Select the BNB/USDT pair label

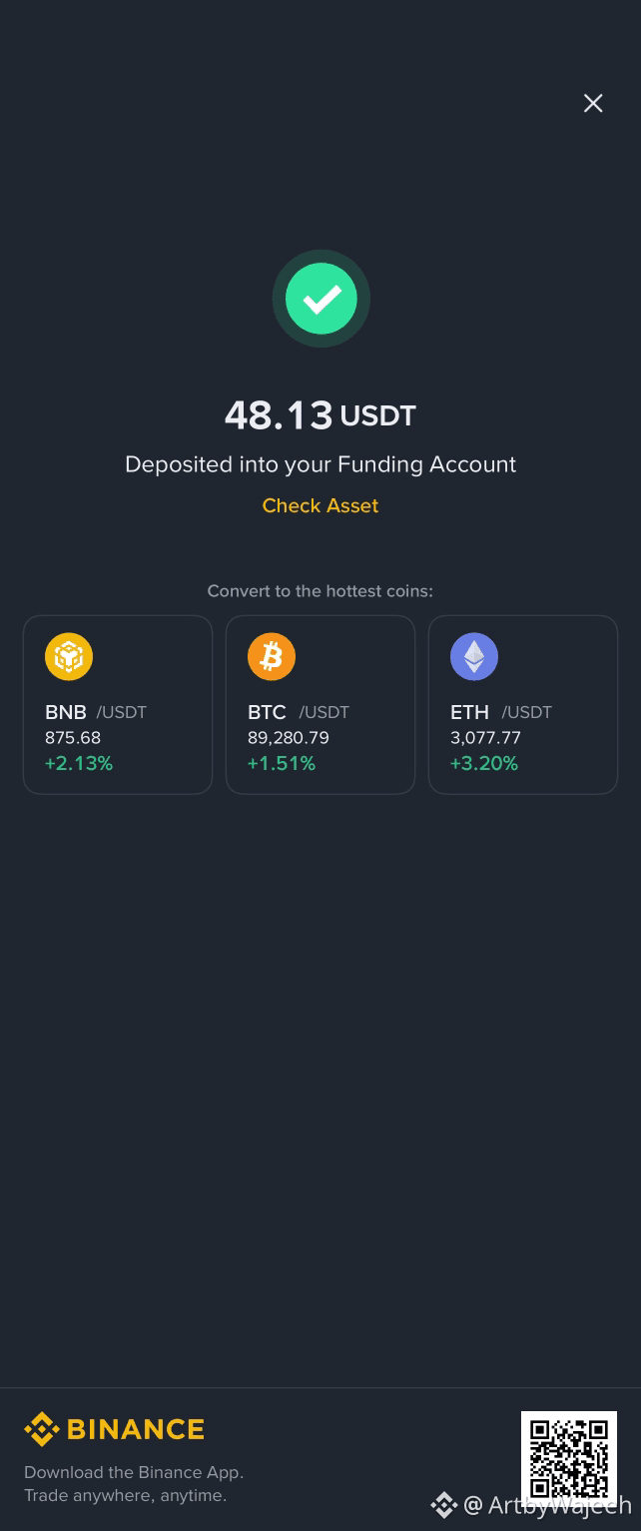coord(96,712)
